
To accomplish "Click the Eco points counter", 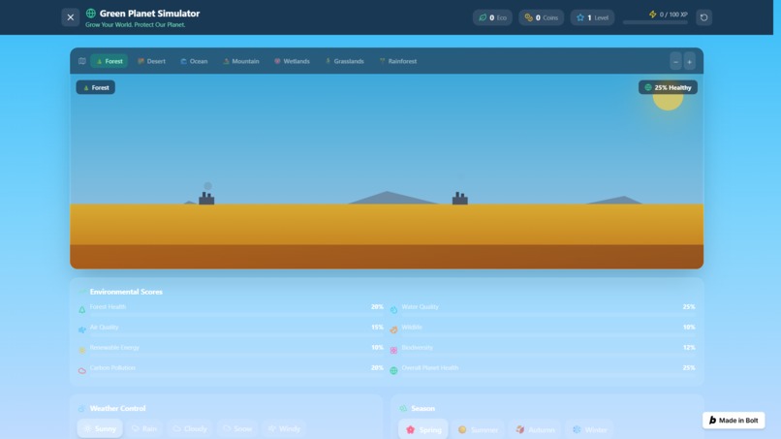I will click(492, 17).
